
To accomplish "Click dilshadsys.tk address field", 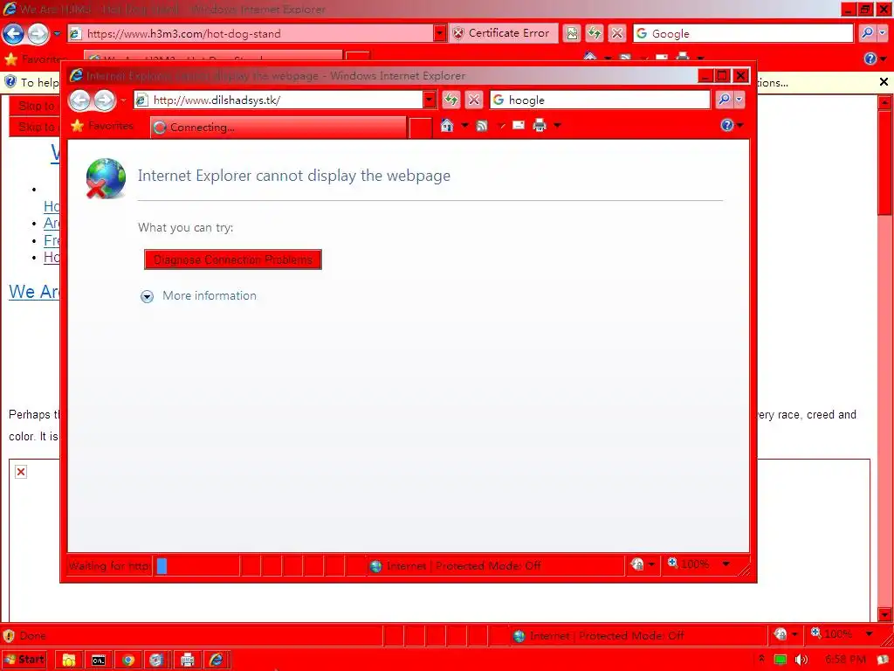I will (279, 100).
